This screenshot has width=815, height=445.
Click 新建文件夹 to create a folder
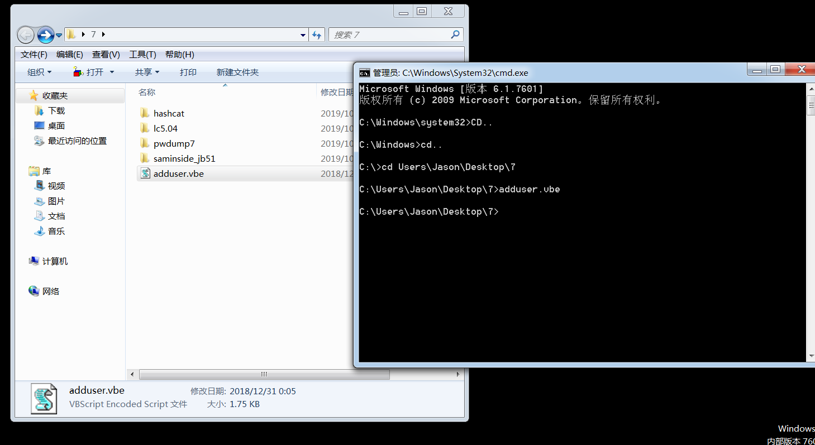(237, 72)
